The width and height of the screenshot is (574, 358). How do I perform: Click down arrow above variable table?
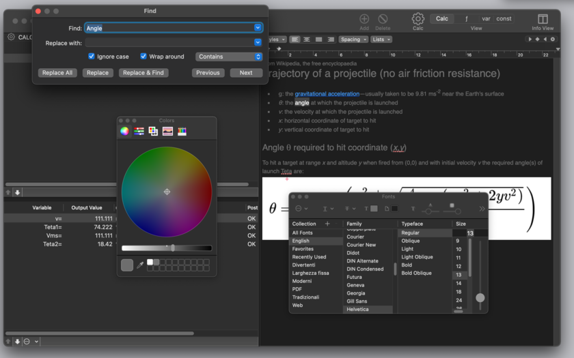(17, 192)
